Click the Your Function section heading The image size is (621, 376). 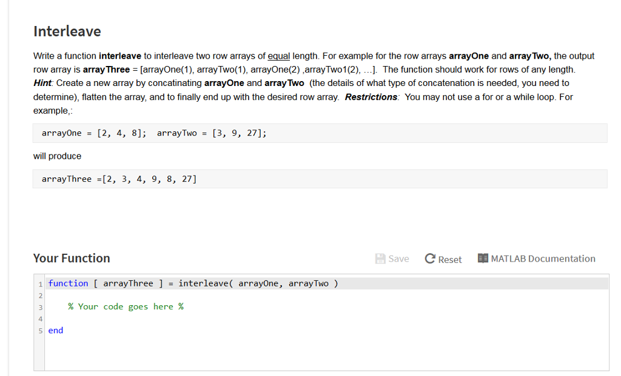pyautogui.click(x=71, y=258)
